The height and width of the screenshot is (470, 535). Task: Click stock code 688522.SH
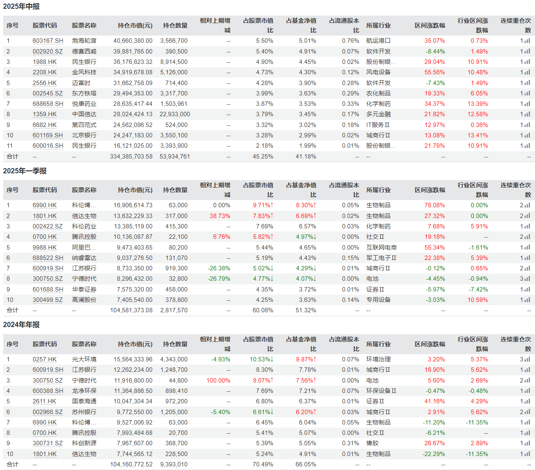click(x=48, y=258)
